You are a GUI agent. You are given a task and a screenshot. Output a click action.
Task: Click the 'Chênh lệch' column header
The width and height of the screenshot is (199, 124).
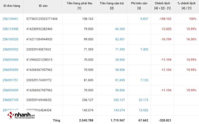tap(162, 6)
